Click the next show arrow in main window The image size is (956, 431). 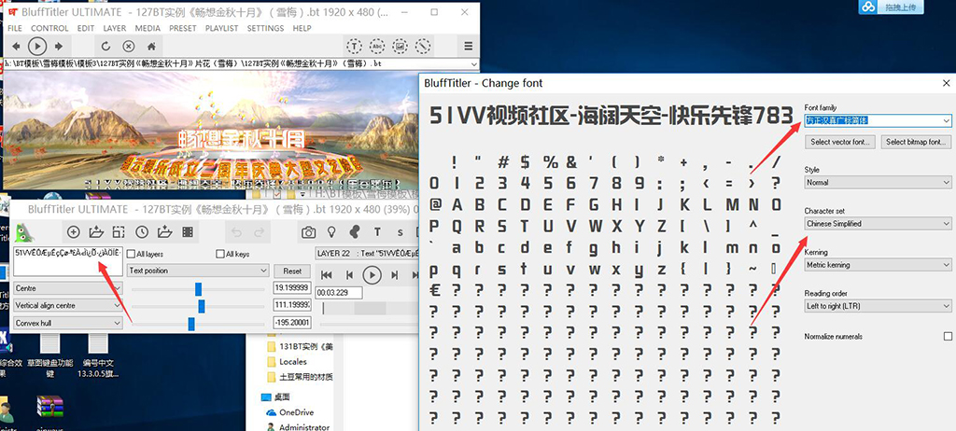tap(59, 47)
